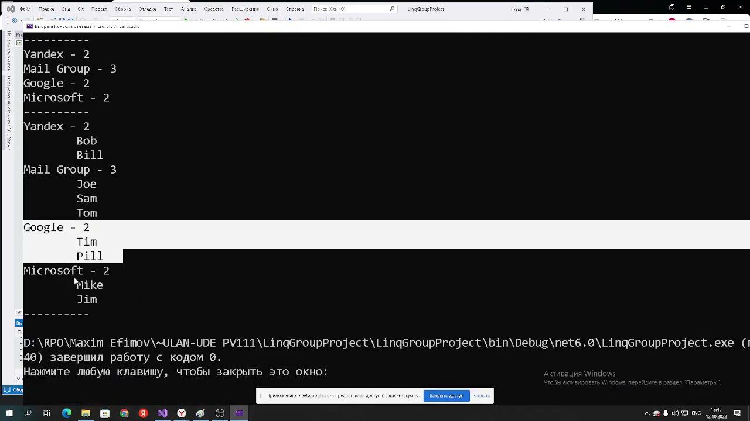Open the volume control in tray
Viewport: 750px width, 421px height.
click(x=675, y=413)
